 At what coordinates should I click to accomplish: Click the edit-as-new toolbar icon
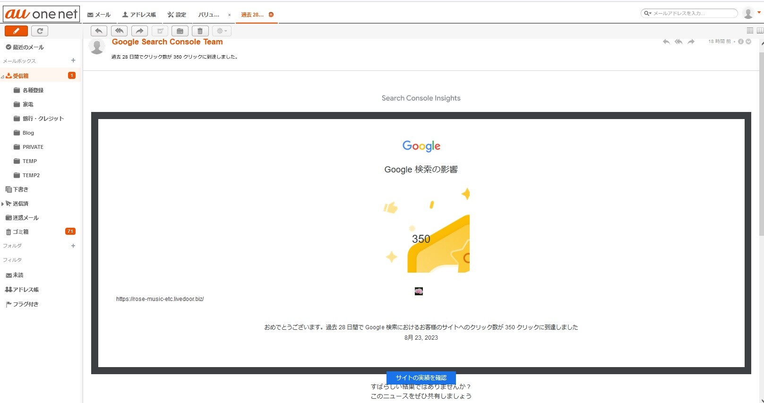pyautogui.click(x=160, y=31)
